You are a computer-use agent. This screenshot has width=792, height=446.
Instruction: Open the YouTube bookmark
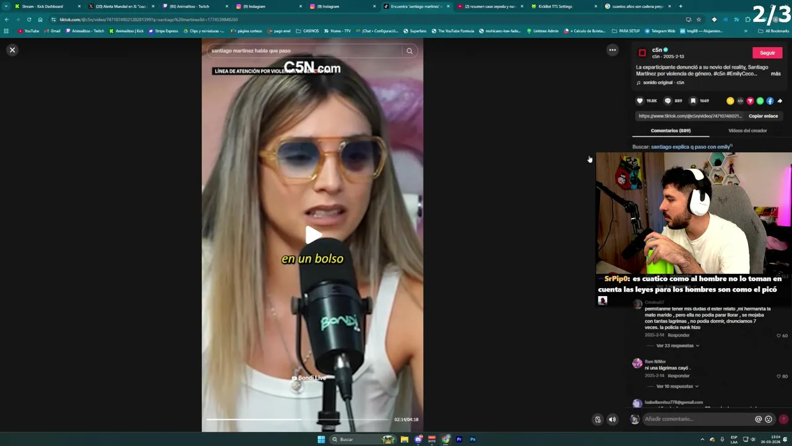pos(28,31)
